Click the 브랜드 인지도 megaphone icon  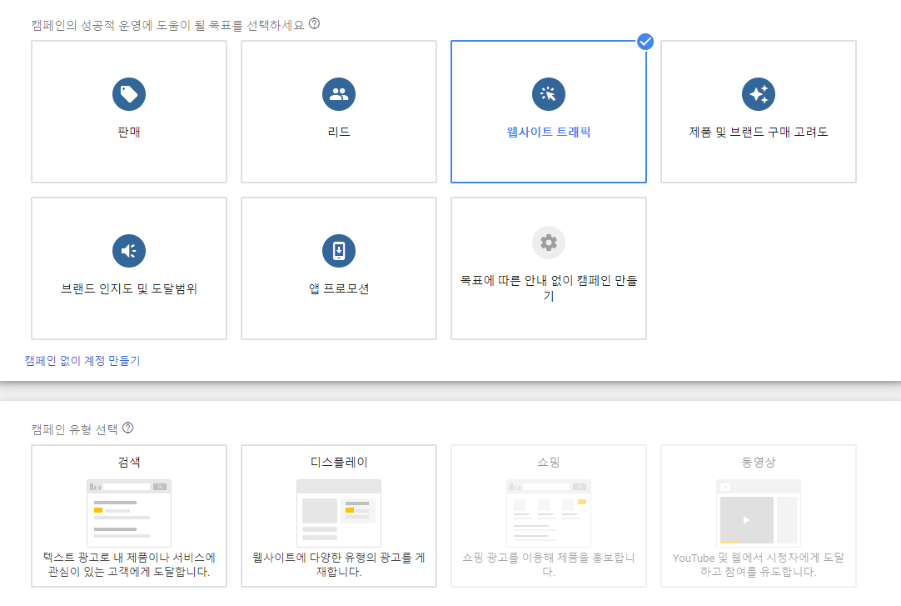pos(129,251)
